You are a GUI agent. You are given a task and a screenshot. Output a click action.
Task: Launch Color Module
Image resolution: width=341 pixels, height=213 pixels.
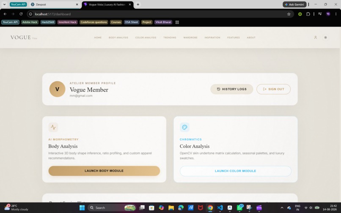click(236, 171)
